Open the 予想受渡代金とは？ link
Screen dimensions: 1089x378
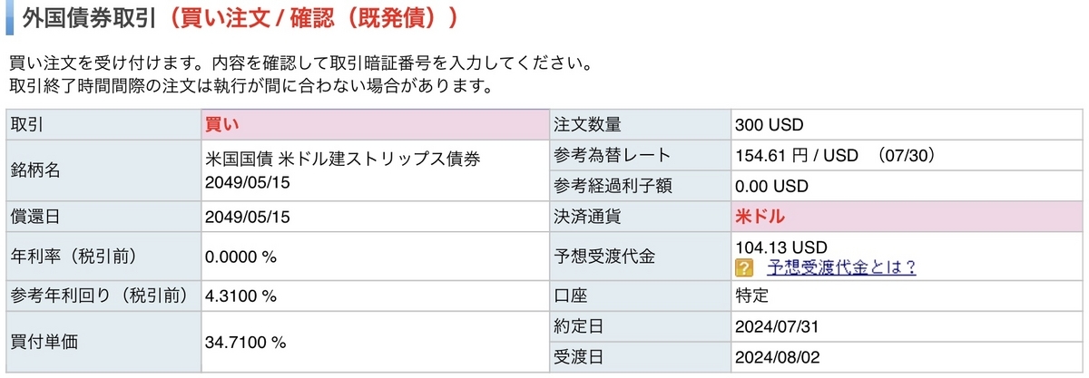[x=841, y=267]
